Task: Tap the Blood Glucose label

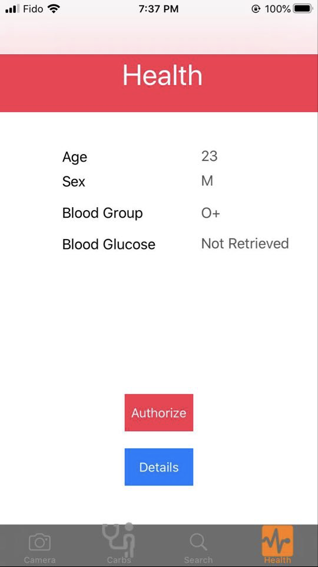Action: coord(108,244)
